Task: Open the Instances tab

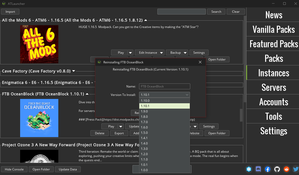Action: pos(273,72)
